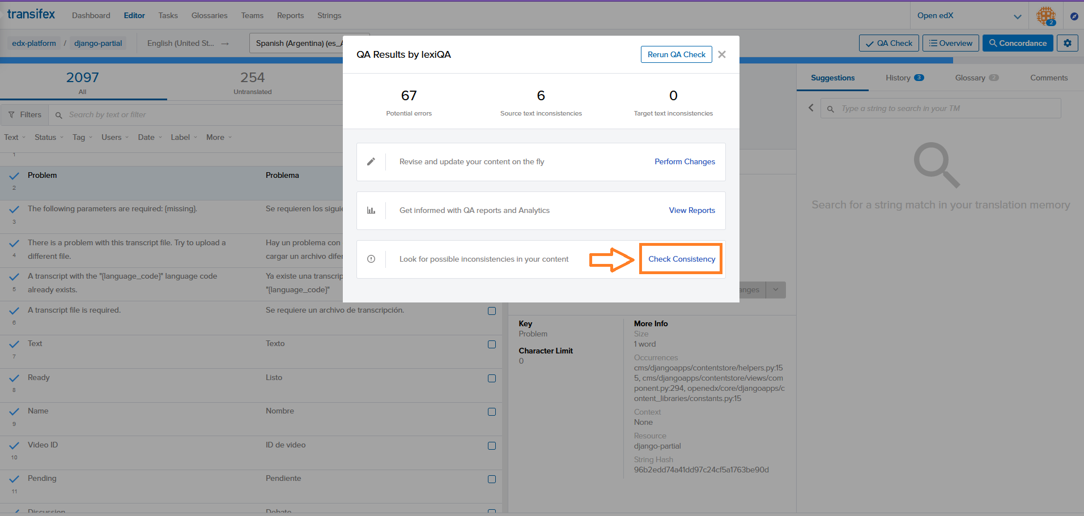This screenshot has width=1084, height=516.
Task: Close the QA Results dialog
Action: tap(721, 54)
